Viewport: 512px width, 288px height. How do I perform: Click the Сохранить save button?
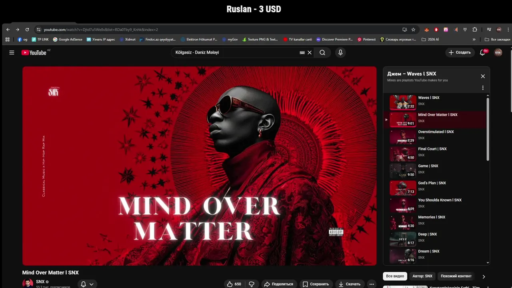316,284
